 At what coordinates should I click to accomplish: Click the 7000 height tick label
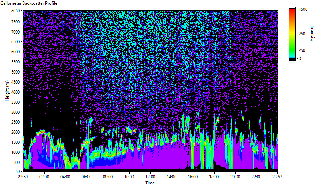[x=15, y=32]
